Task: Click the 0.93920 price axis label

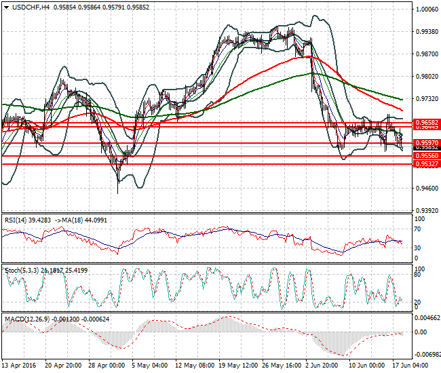Action: 427,210
